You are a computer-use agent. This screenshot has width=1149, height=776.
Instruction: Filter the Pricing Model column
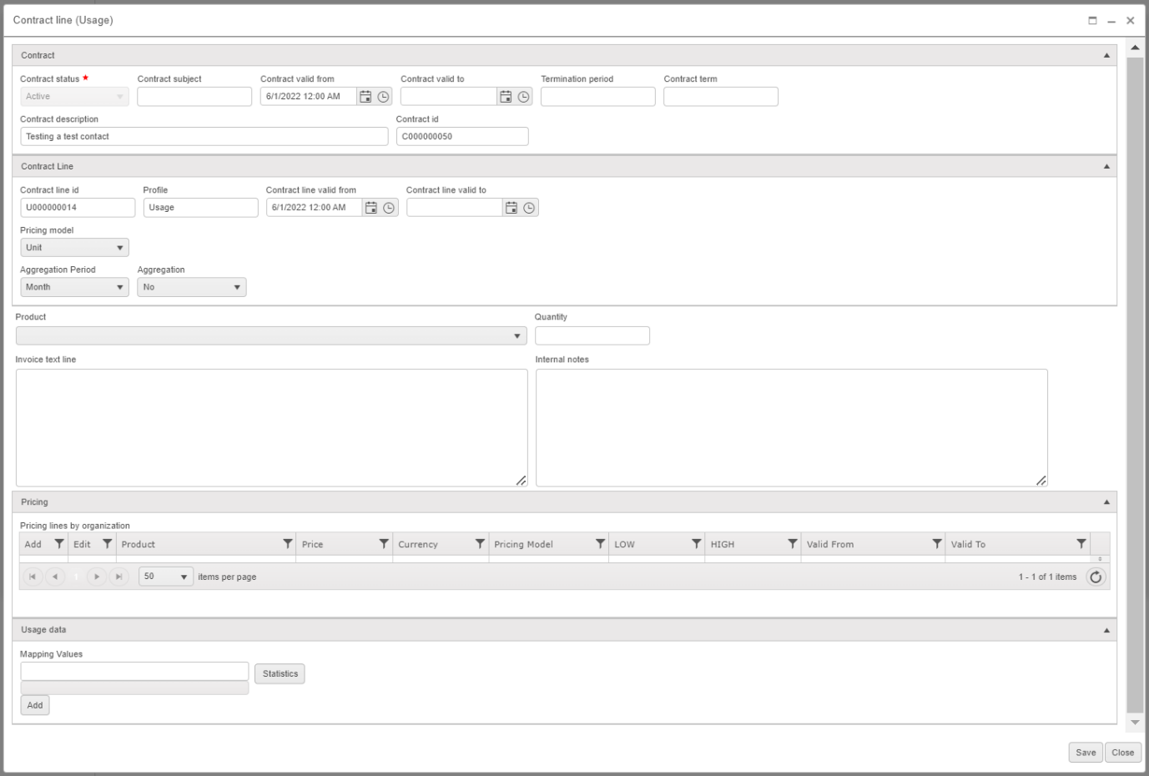(600, 544)
